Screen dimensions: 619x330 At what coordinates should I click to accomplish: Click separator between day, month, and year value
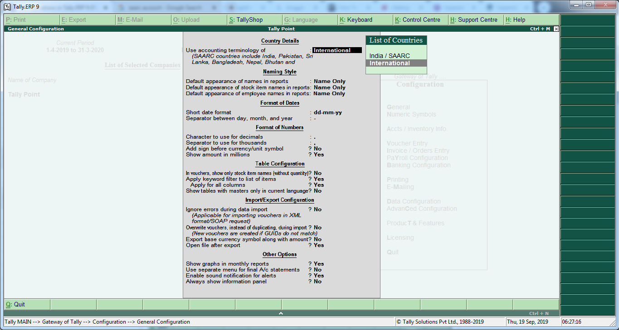coord(315,118)
